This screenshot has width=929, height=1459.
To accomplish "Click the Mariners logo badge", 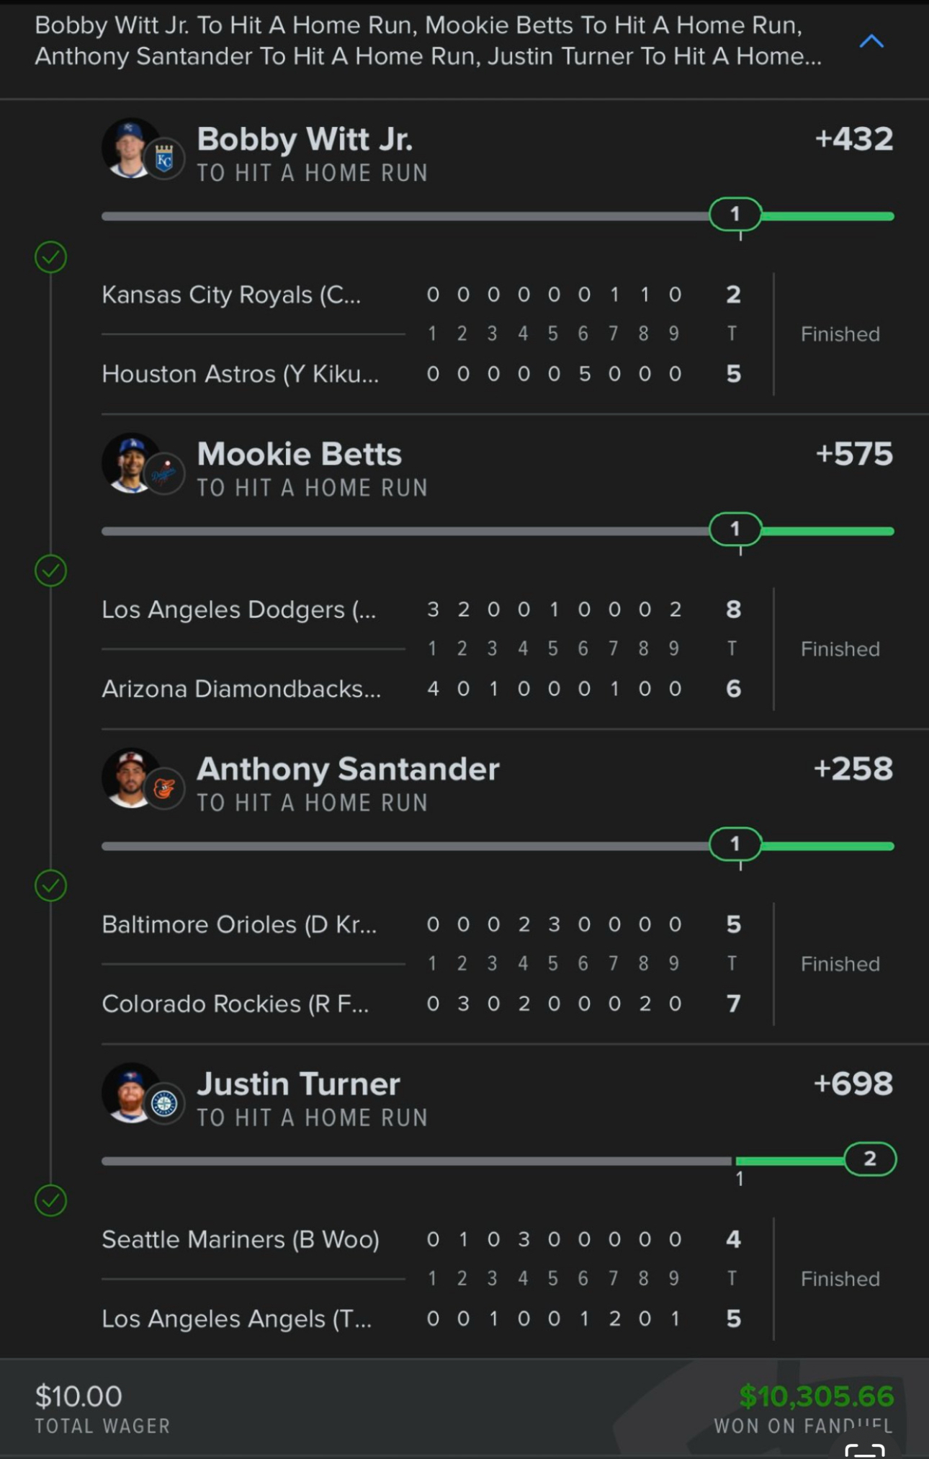I will (x=164, y=1104).
